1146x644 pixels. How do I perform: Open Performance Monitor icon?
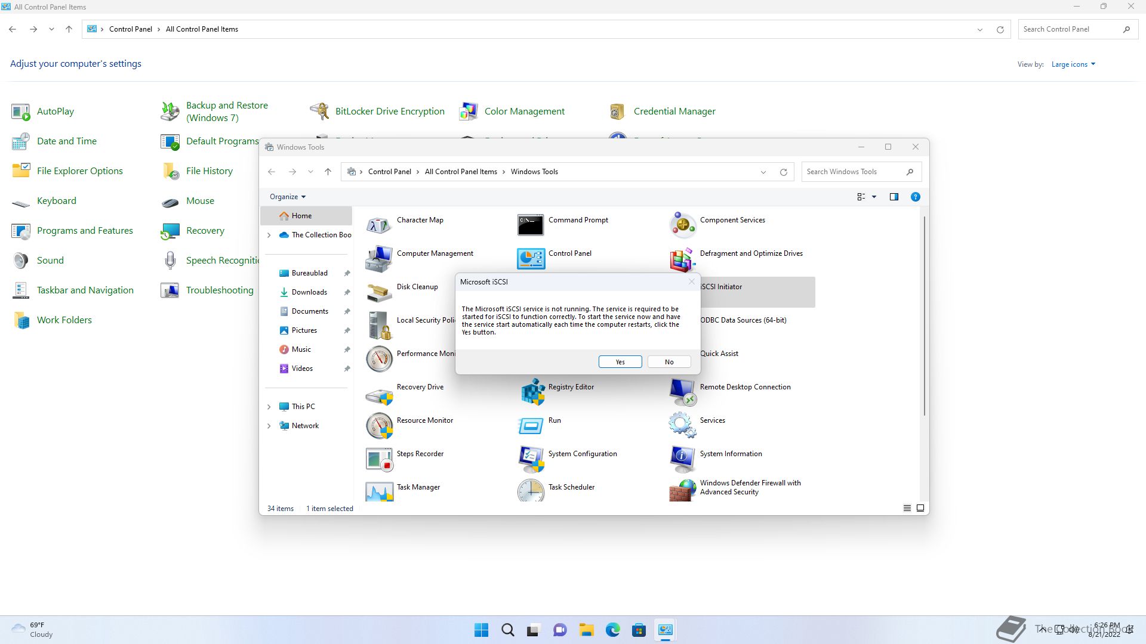click(379, 359)
